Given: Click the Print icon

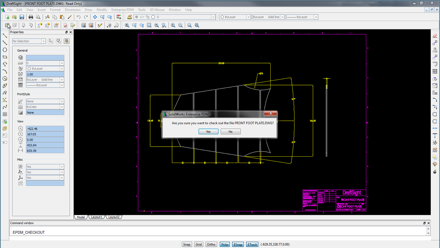Looking at the screenshot, I should point(31,17).
